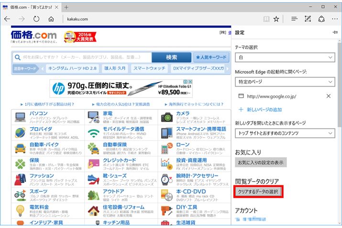342x228 pixels.
Task: Open a new tab with the plus button
Action: 66,8
